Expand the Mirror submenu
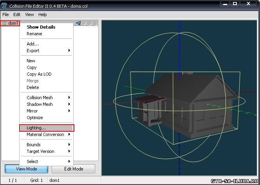Image resolution: width=260 pixels, height=185 pixels. 47,111
